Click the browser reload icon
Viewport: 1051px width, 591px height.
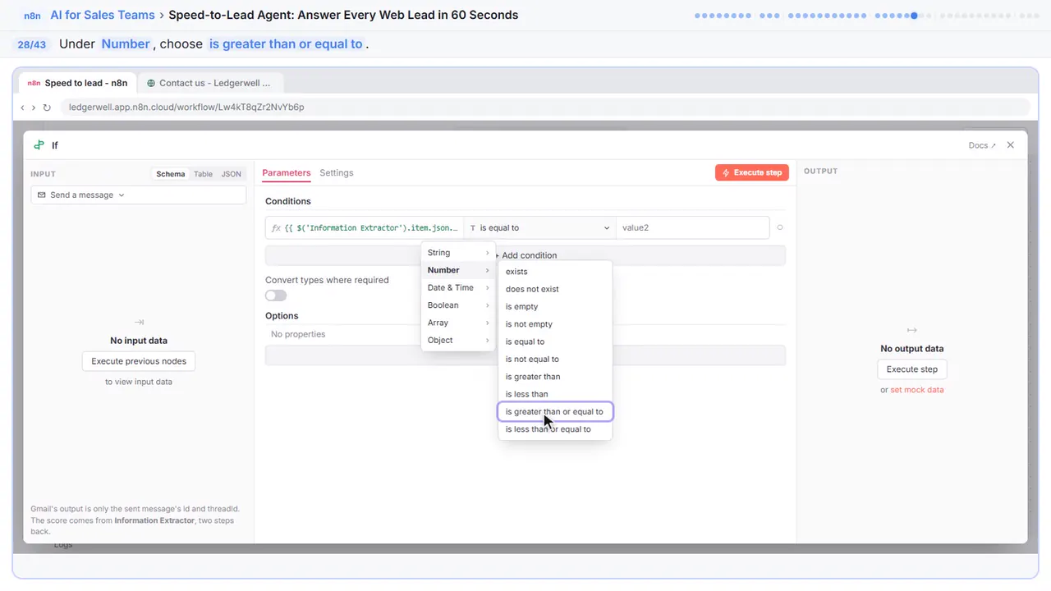click(x=47, y=108)
